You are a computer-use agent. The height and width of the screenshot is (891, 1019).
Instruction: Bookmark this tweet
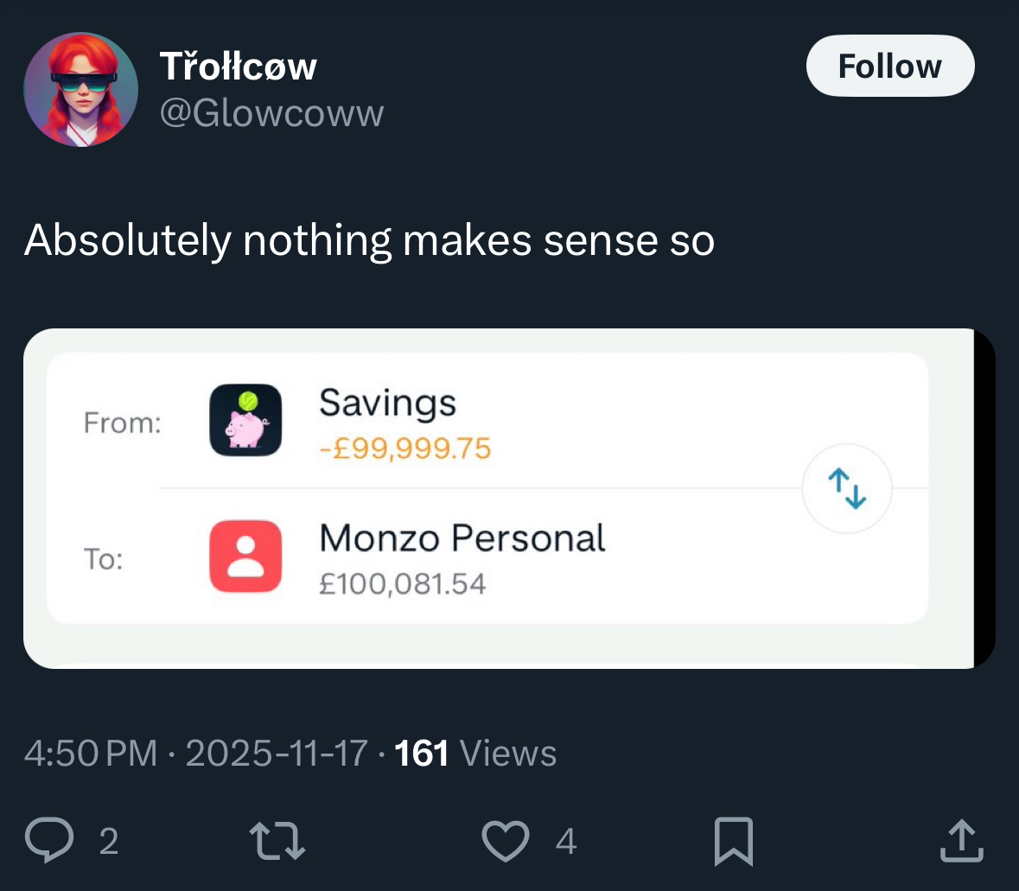click(733, 841)
